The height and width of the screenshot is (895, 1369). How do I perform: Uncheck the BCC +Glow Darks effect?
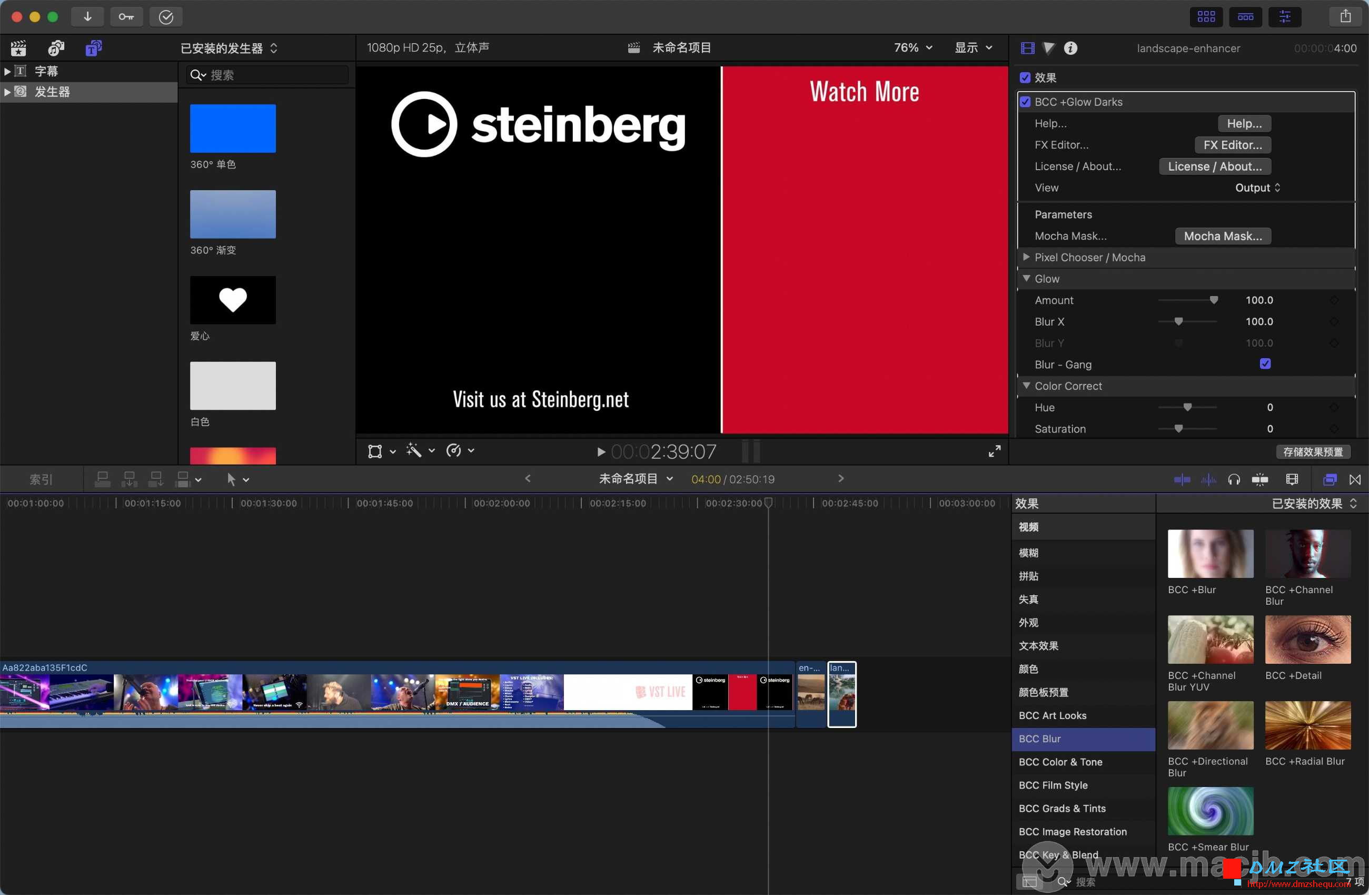pos(1025,102)
